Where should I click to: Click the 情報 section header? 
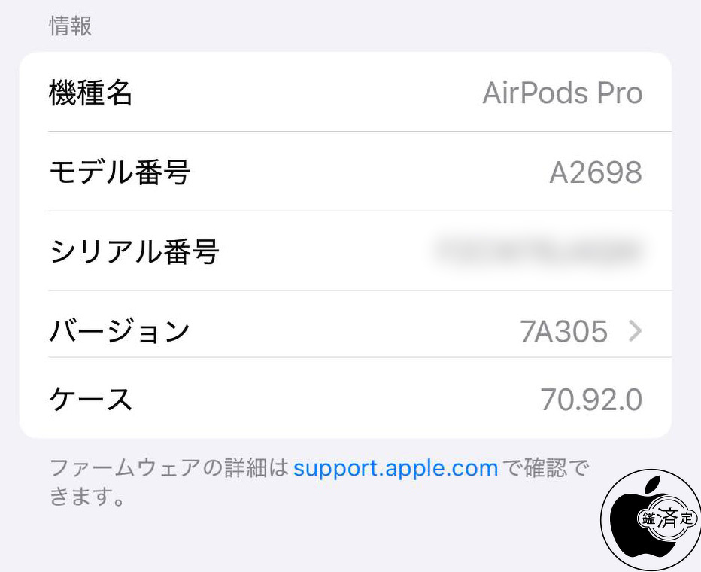point(70,26)
